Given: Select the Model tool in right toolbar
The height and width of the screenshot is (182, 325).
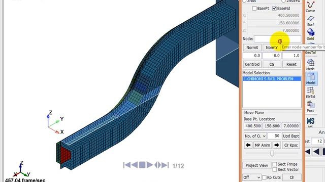Looking at the screenshot, I should (311, 78).
